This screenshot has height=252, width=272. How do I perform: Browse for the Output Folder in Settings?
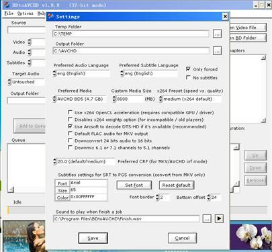coord(217,51)
